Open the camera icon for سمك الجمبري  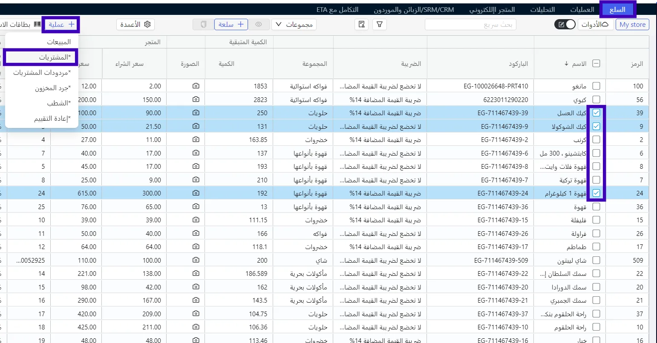(196, 300)
